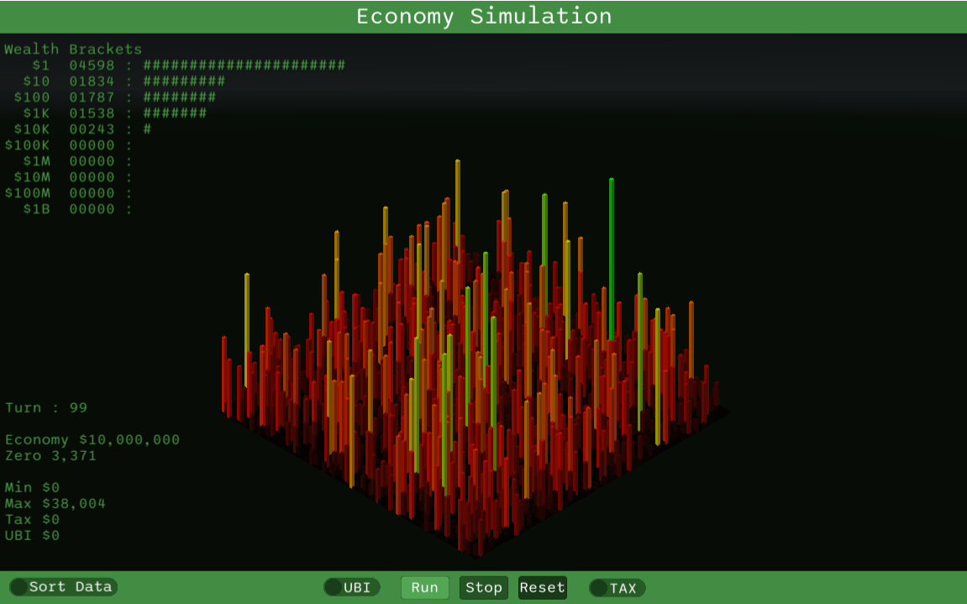Click the Max $38,004 stat label
This screenshot has height=604, width=967.
pos(55,502)
